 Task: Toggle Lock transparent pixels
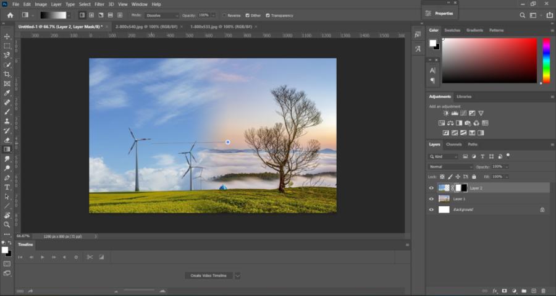click(x=442, y=177)
